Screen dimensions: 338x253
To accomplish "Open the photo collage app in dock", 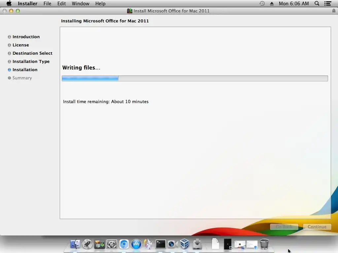I will [x=100, y=244].
